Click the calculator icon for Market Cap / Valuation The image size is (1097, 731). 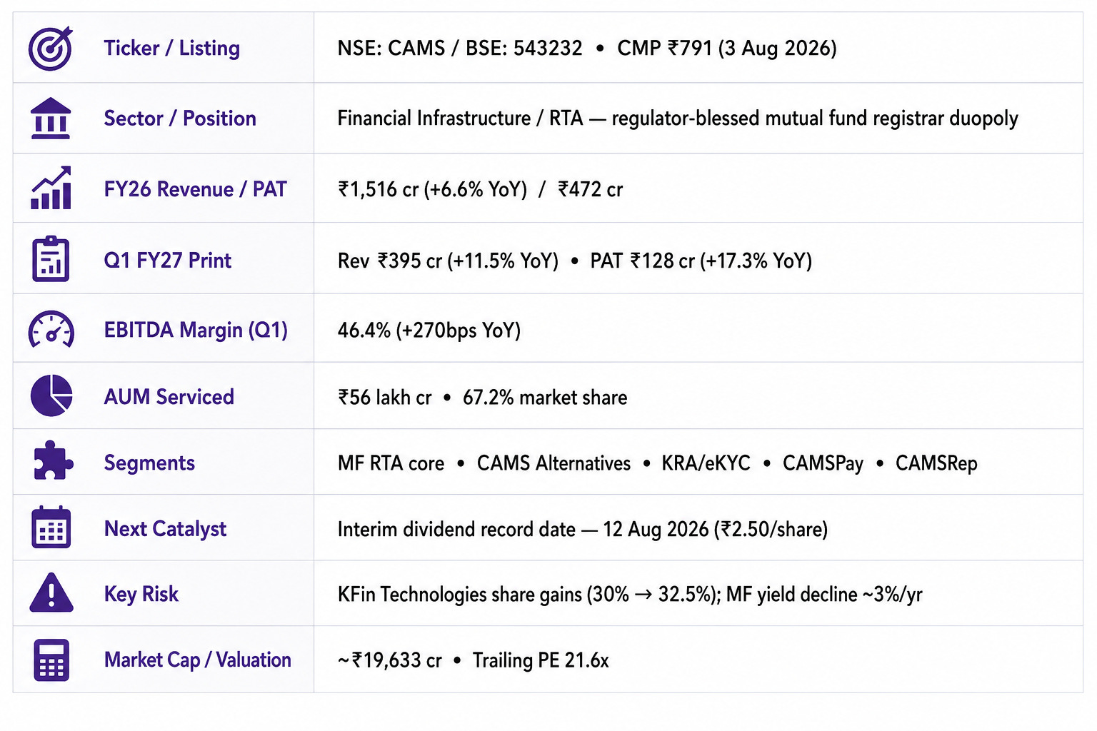click(x=51, y=660)
